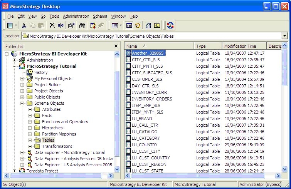
Task: Expand the Attributes folder node
Action: 30,109
